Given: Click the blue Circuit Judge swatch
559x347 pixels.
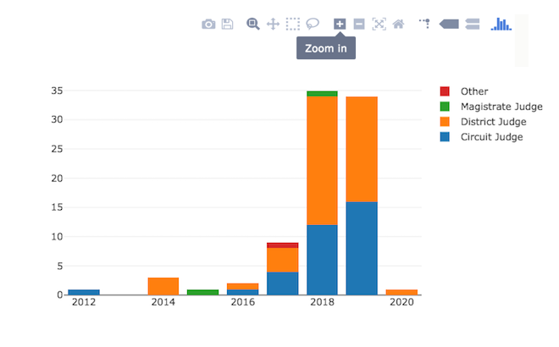Looking at the screenshot, I should pyautogui.click(x=445, y=137).
